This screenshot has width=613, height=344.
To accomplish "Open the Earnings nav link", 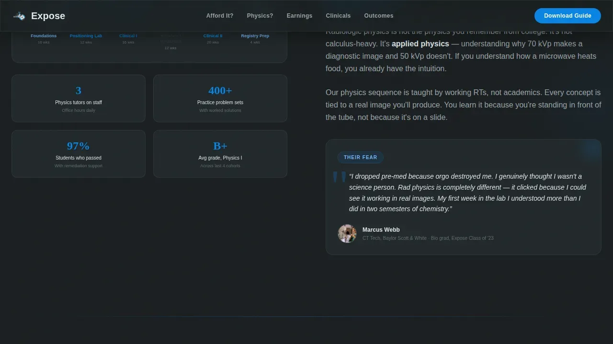I will (x=299, y=16).
